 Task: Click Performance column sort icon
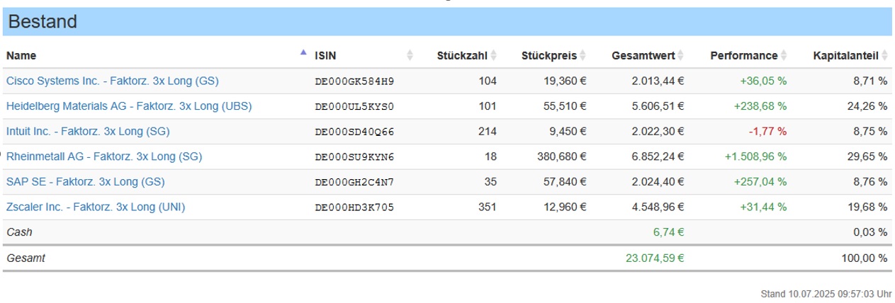[x=784, y=55]
